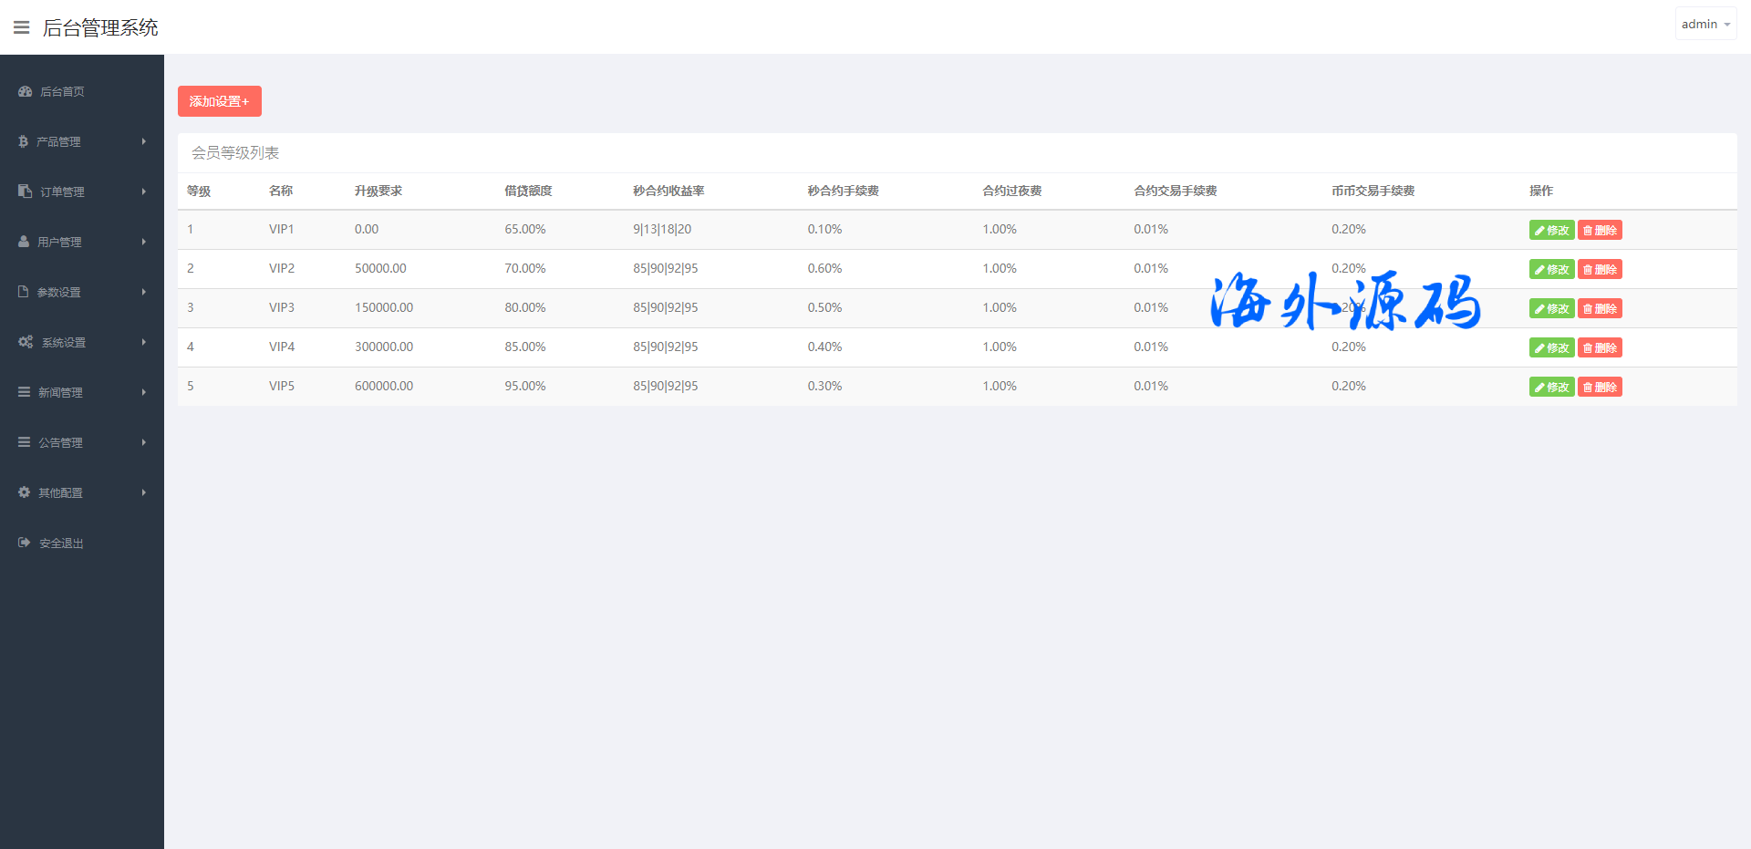Click the hamburger menu icon in header
The height and width of the screenshot is (849, 1751).
coord(22,27)
